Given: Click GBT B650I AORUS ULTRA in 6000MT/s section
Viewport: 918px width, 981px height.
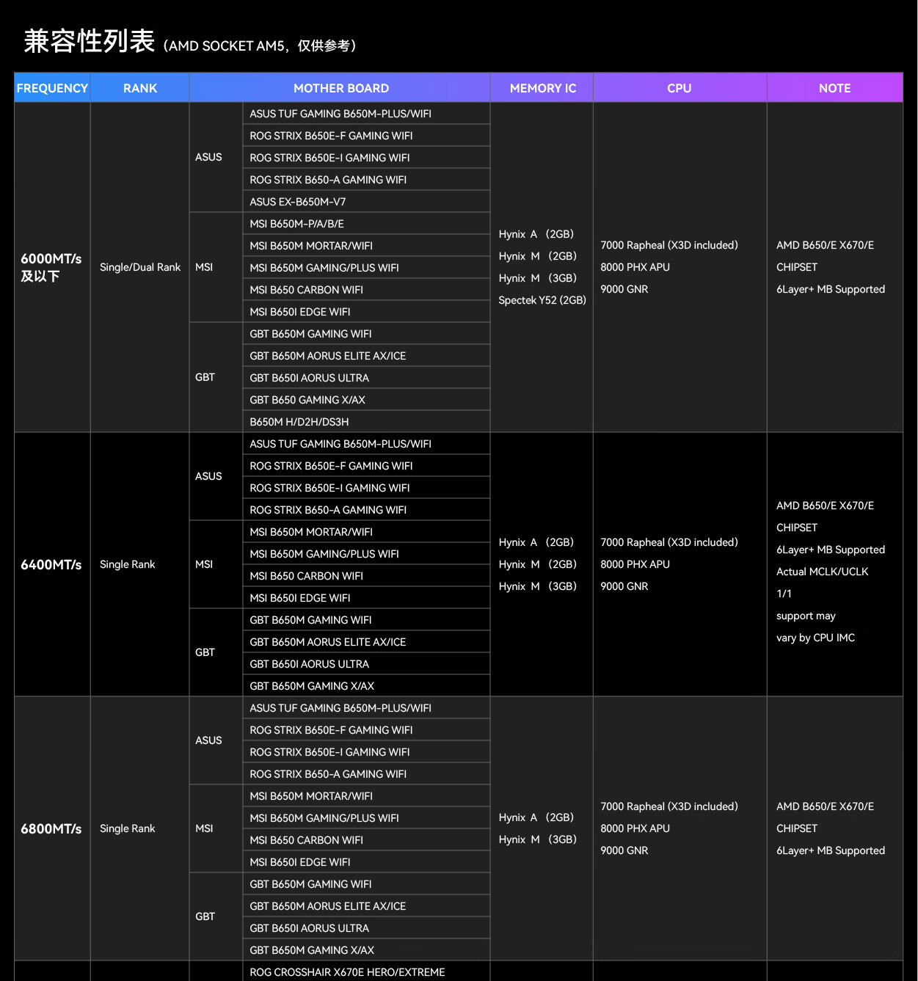Looking at the screenshot, I should [x=366, y=377].
